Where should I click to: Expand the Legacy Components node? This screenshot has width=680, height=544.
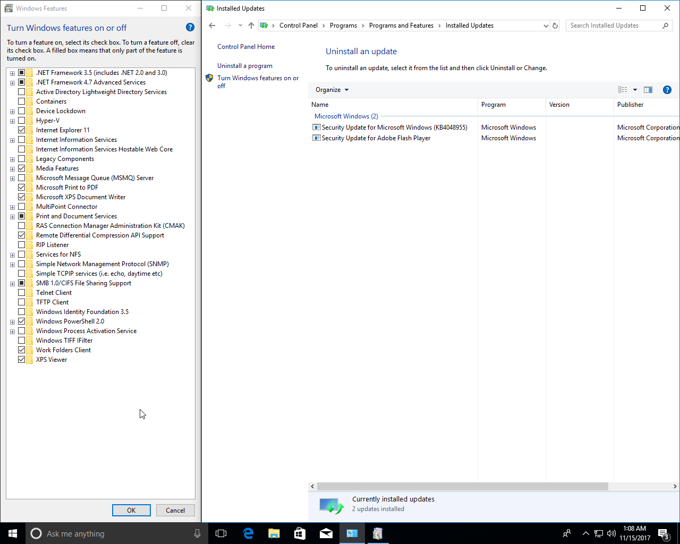click(x=12, y=159)
